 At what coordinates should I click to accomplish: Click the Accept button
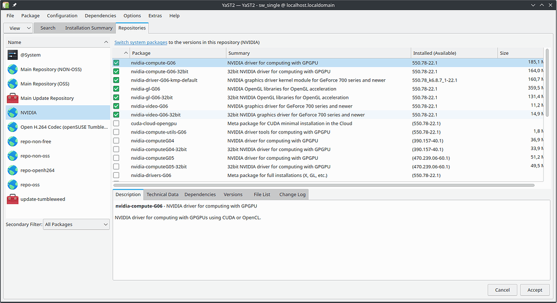coord(535,290)
